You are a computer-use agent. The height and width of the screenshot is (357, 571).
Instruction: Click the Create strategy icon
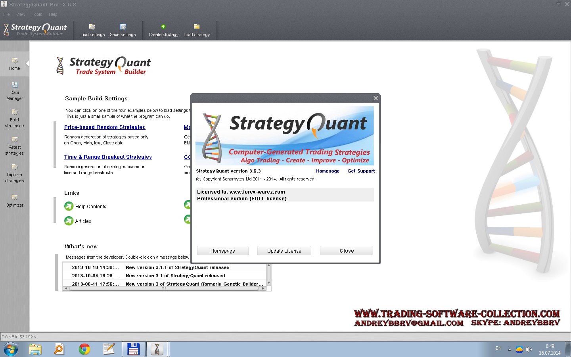point(163,27)
